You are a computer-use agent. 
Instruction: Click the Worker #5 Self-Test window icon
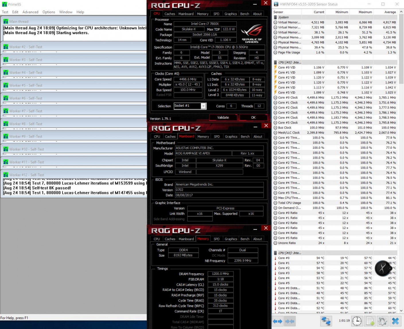[x=5, y=85]
